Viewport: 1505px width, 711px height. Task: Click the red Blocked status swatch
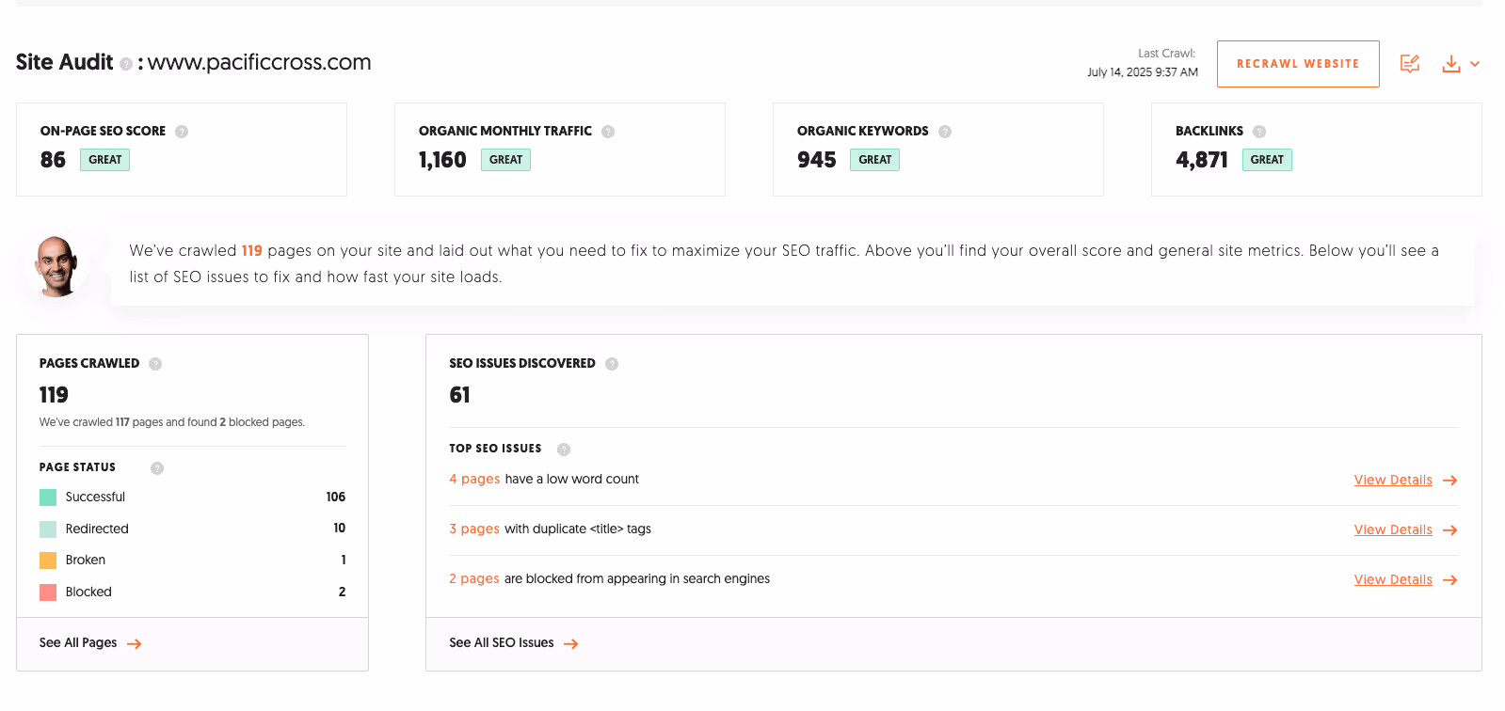point(48,592)
